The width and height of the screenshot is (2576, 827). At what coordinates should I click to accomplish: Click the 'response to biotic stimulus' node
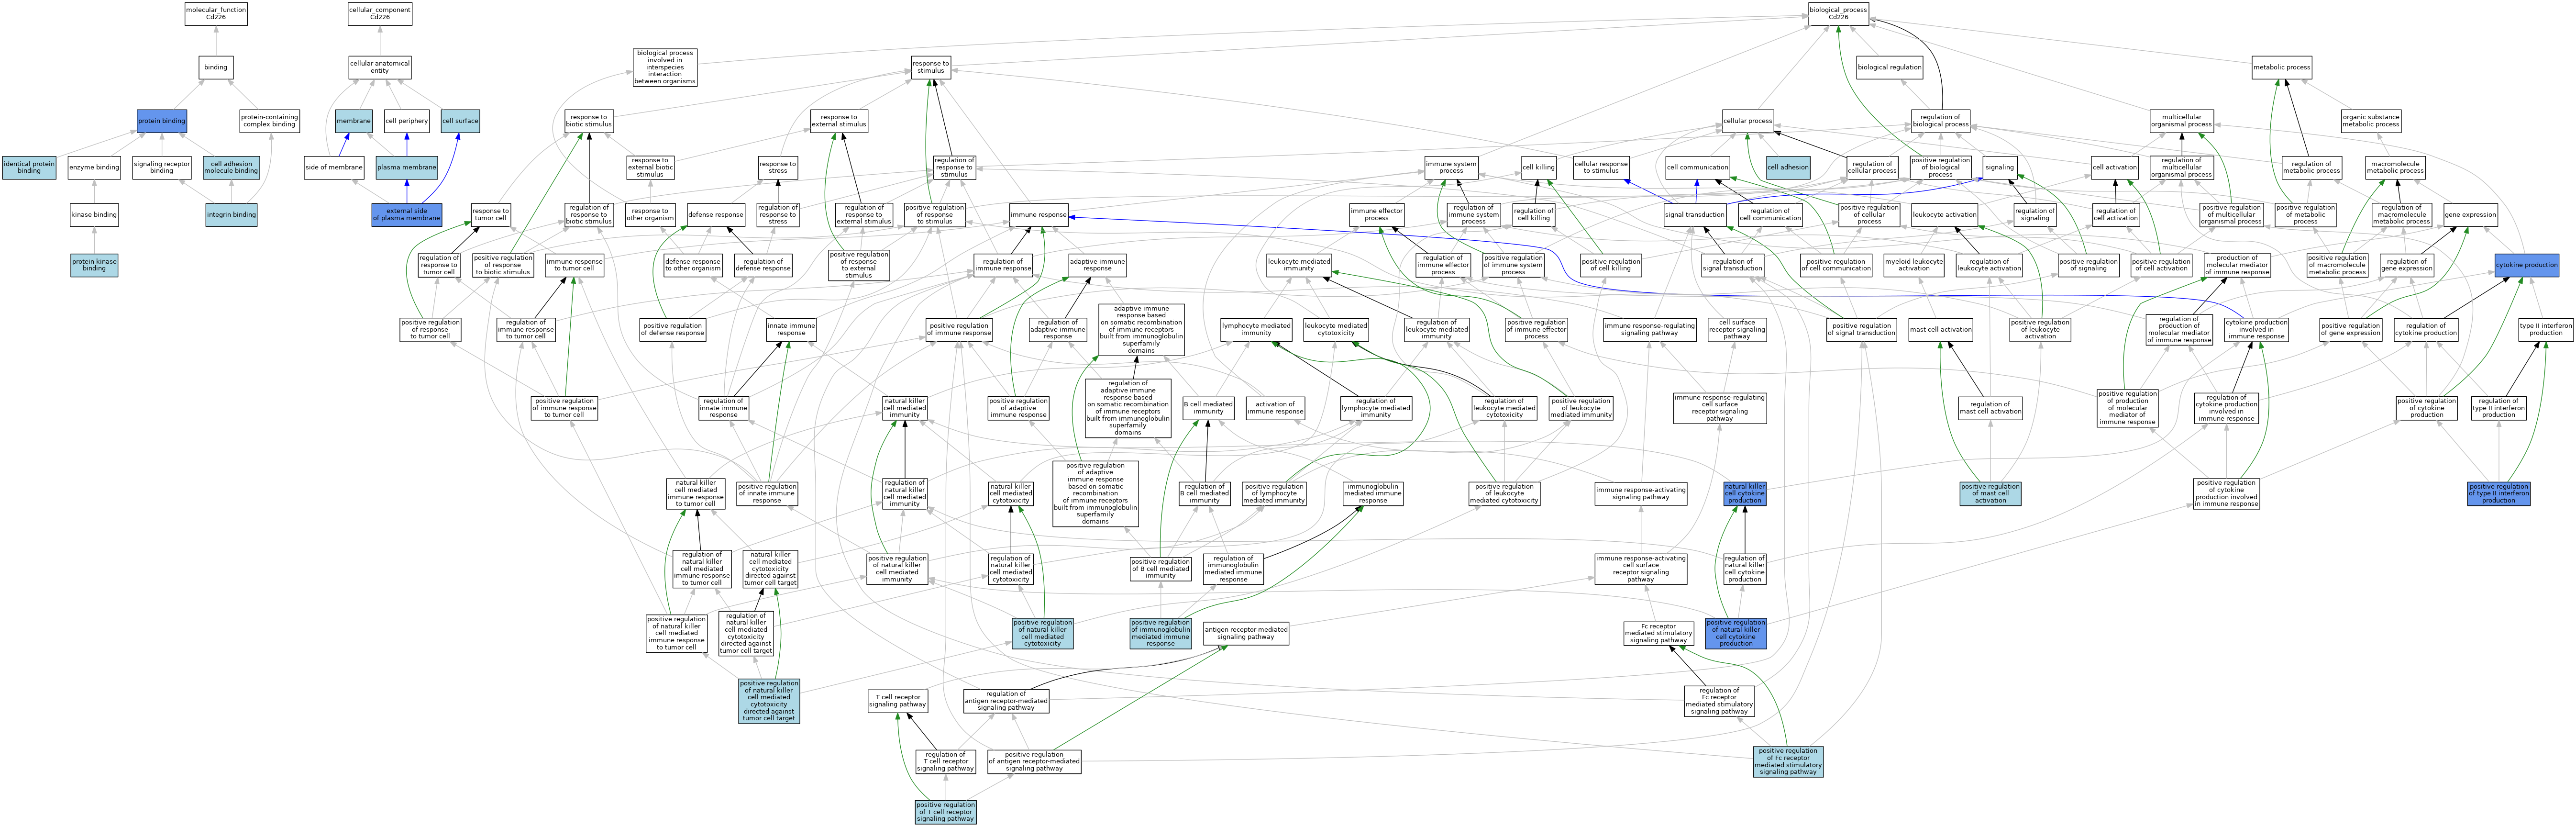(x=589, y=121)
